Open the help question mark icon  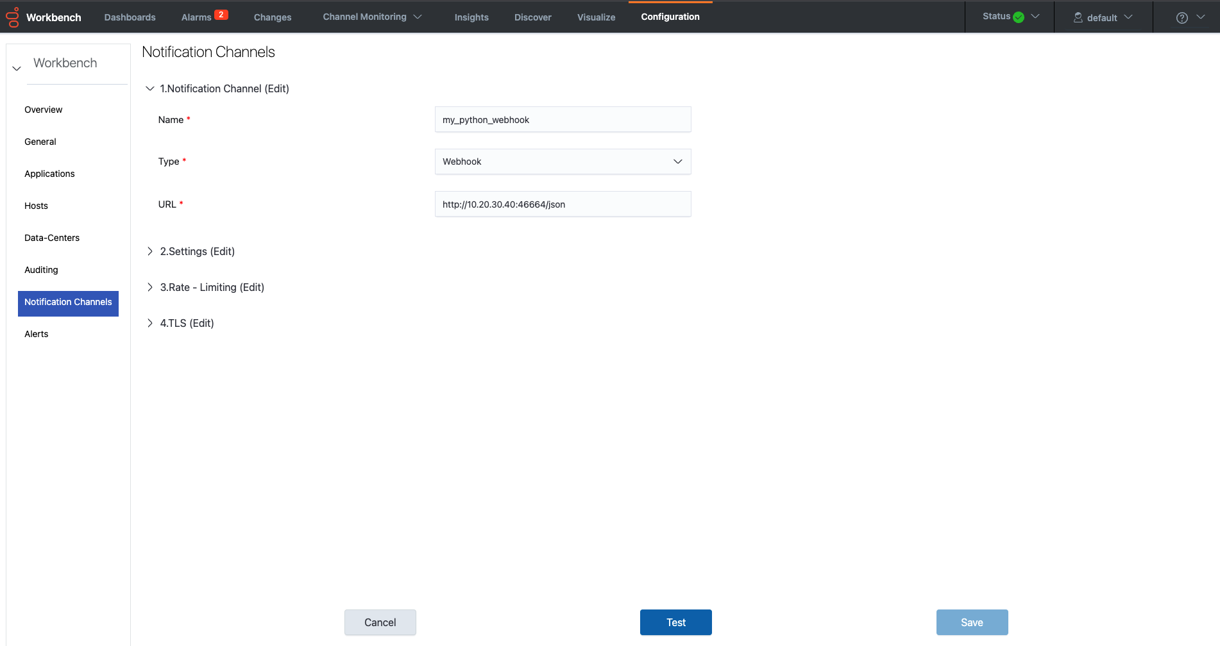[x=1182, y=18]
